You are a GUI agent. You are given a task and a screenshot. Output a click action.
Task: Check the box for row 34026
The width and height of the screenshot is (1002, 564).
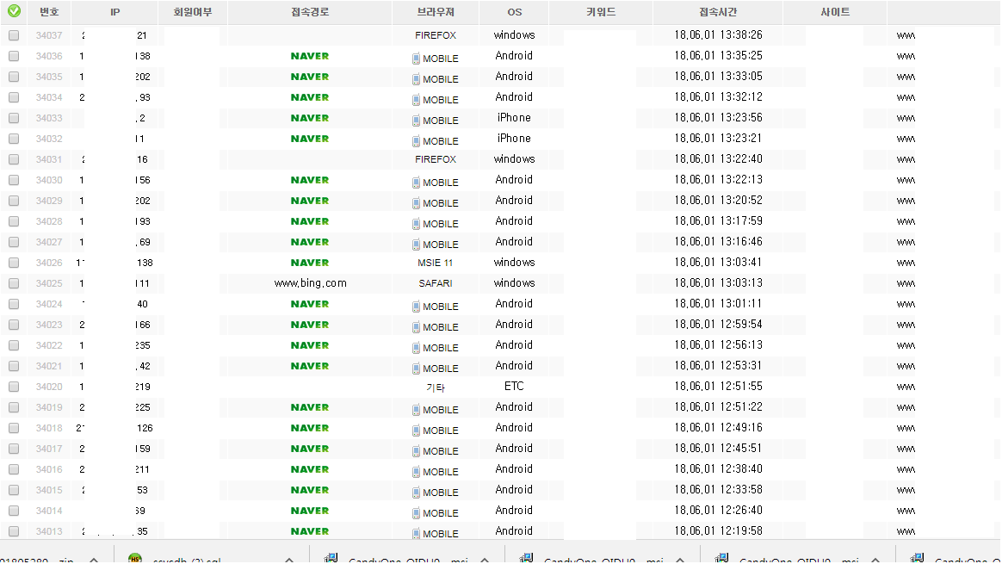[x=14, y=263]
